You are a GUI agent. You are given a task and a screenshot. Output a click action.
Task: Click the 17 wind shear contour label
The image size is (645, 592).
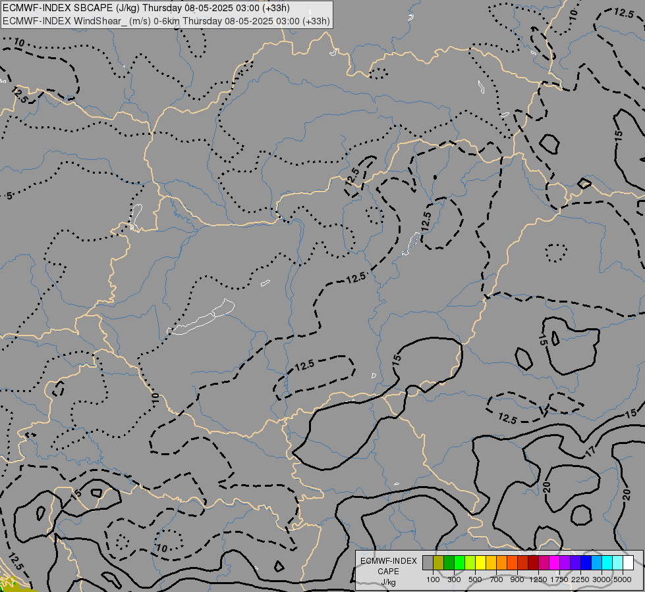pyautogui.click(x=590, y=451)
